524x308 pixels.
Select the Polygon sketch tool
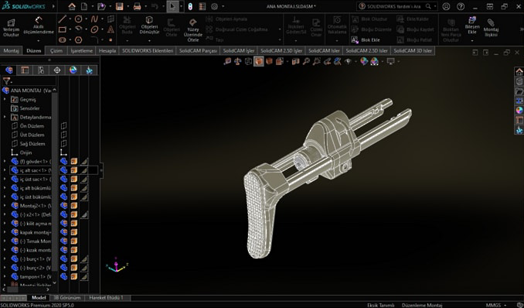point(78,39)
